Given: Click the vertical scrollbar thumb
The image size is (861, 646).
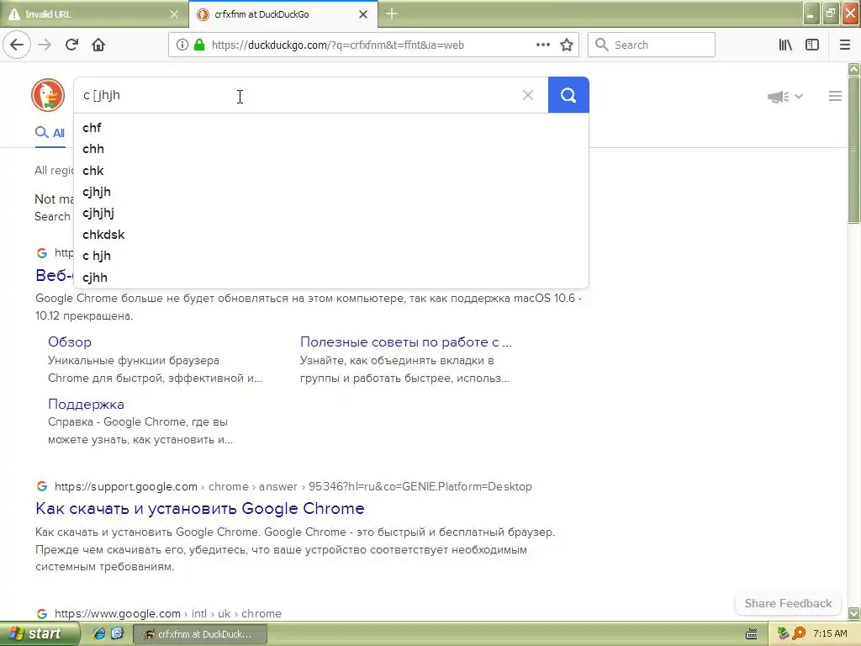Looking at the screenshot, I should [x=854, y=150].
